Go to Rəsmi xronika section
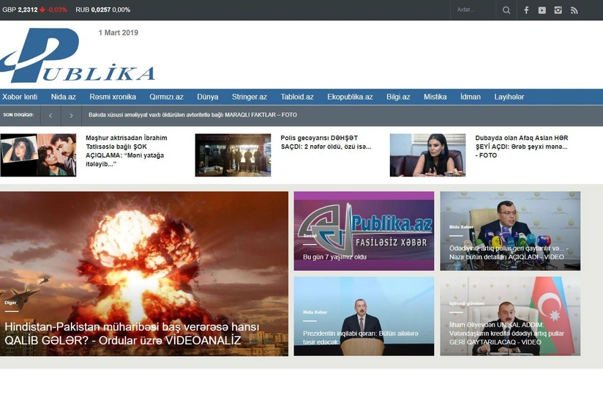Image resolution: width=603 pixels, height=403 pixels. 113,97
